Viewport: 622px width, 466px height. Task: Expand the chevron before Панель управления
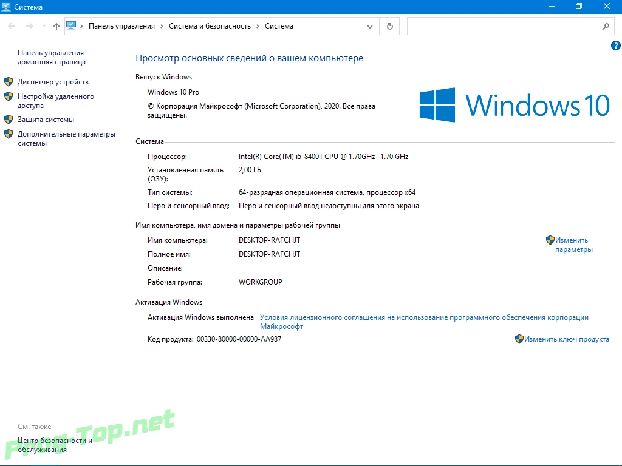82,26
